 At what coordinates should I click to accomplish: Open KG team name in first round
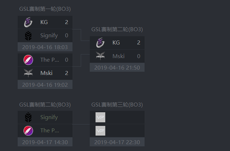[x=44, y=22]
